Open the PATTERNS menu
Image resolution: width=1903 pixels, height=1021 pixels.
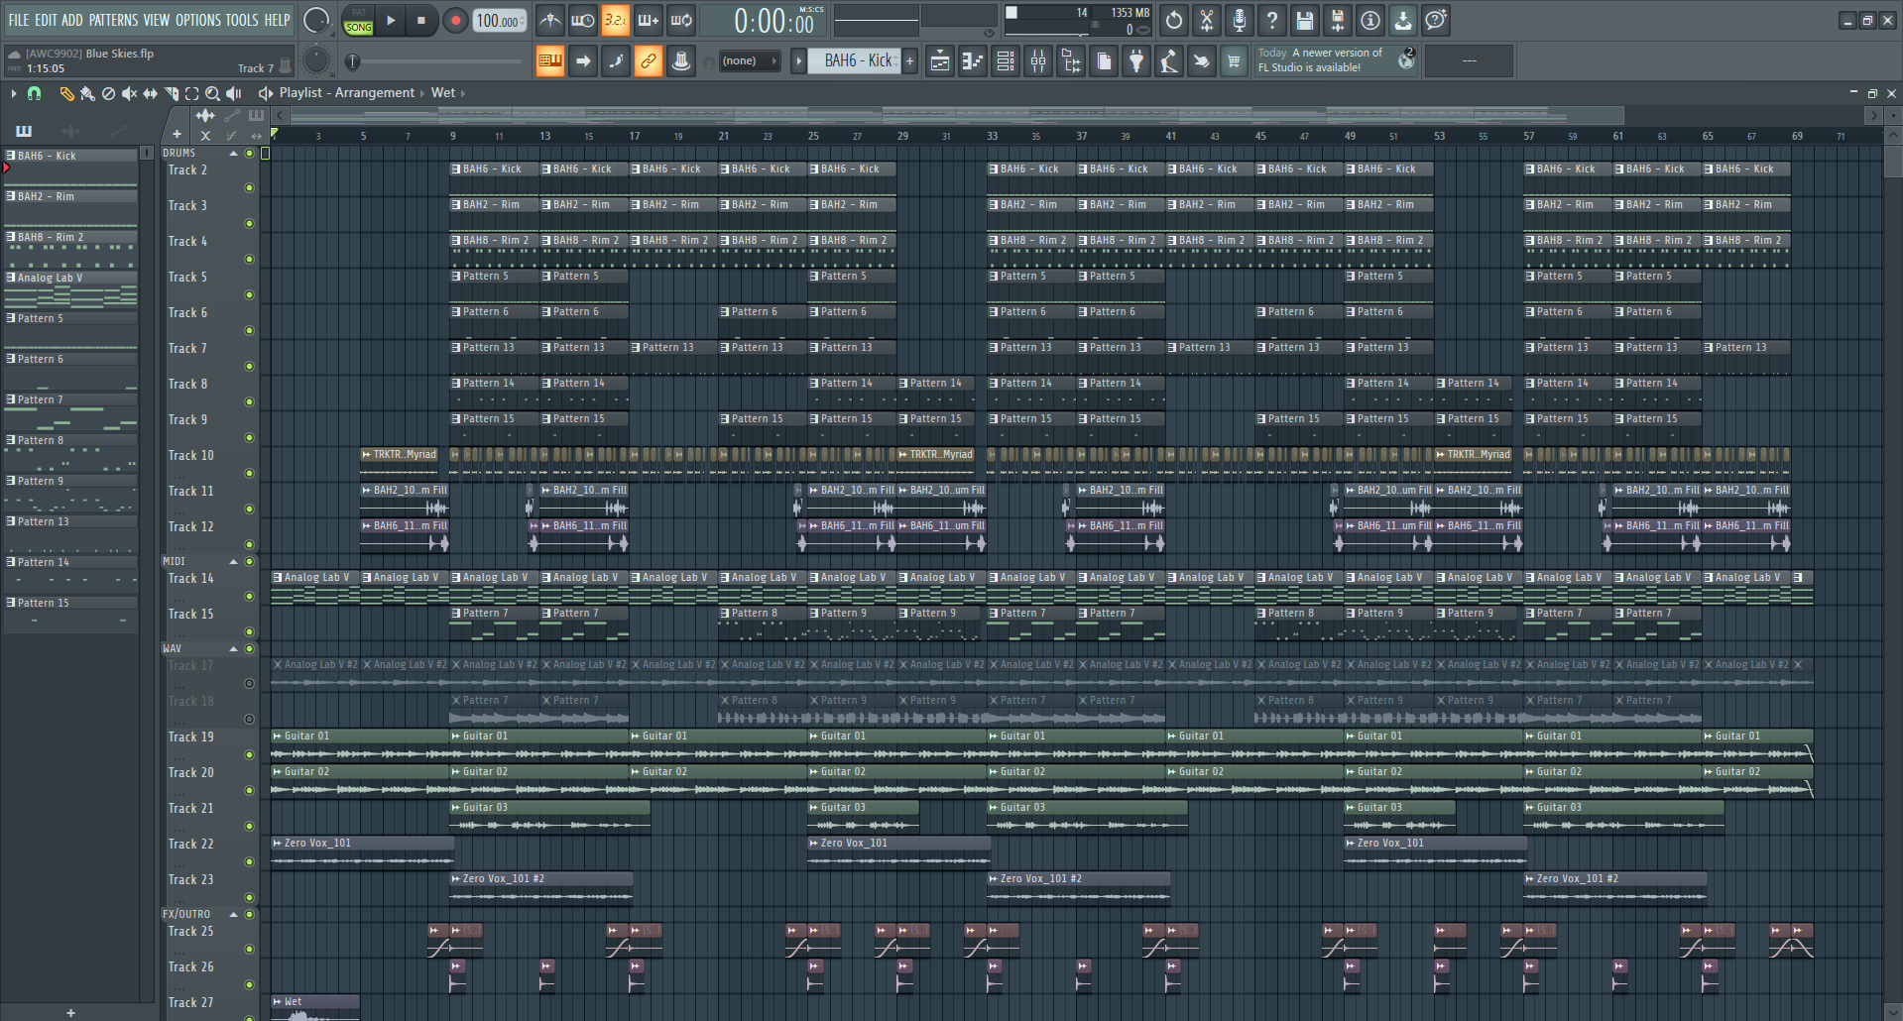(114, 20)
